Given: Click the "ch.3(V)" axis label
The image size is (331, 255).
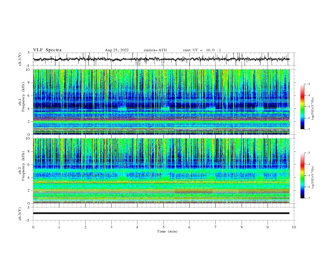Looking at the screenshot, I should click(20, 214).
